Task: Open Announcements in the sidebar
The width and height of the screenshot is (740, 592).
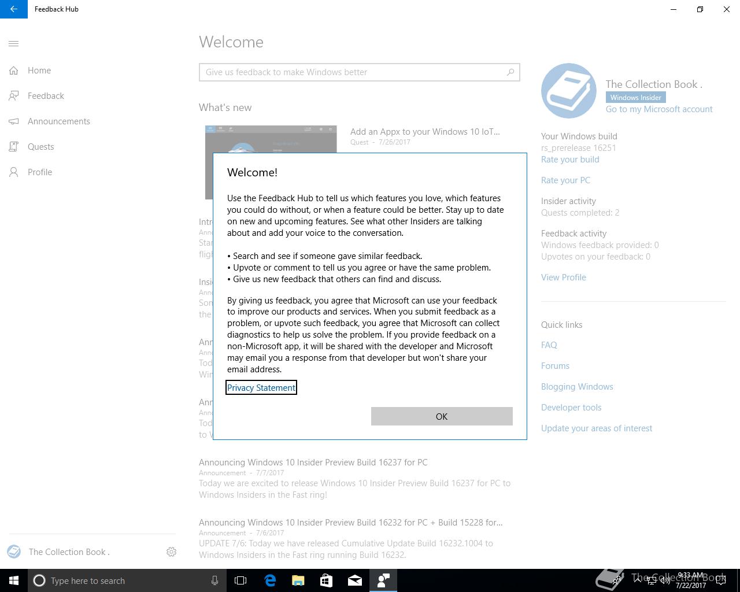Action: click(59, 121)
